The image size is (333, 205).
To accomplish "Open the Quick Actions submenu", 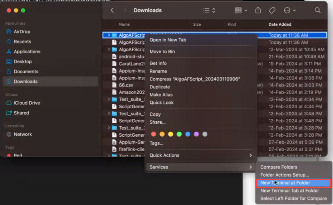I will coord(201,155).
